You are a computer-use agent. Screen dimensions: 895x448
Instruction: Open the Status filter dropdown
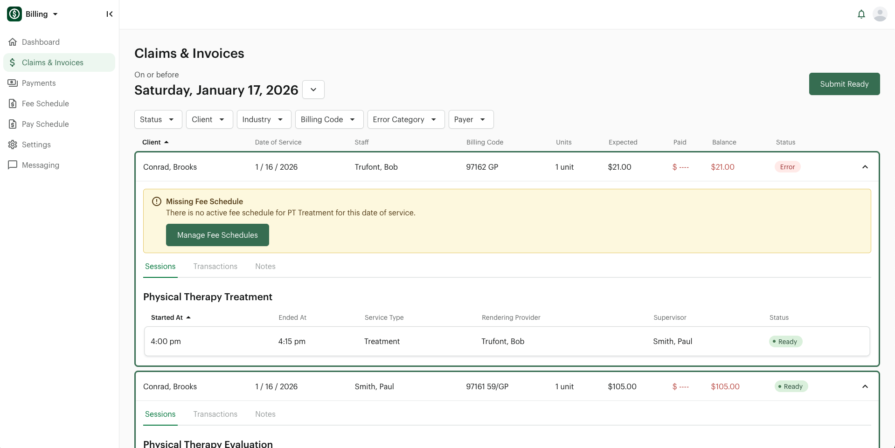158,119
